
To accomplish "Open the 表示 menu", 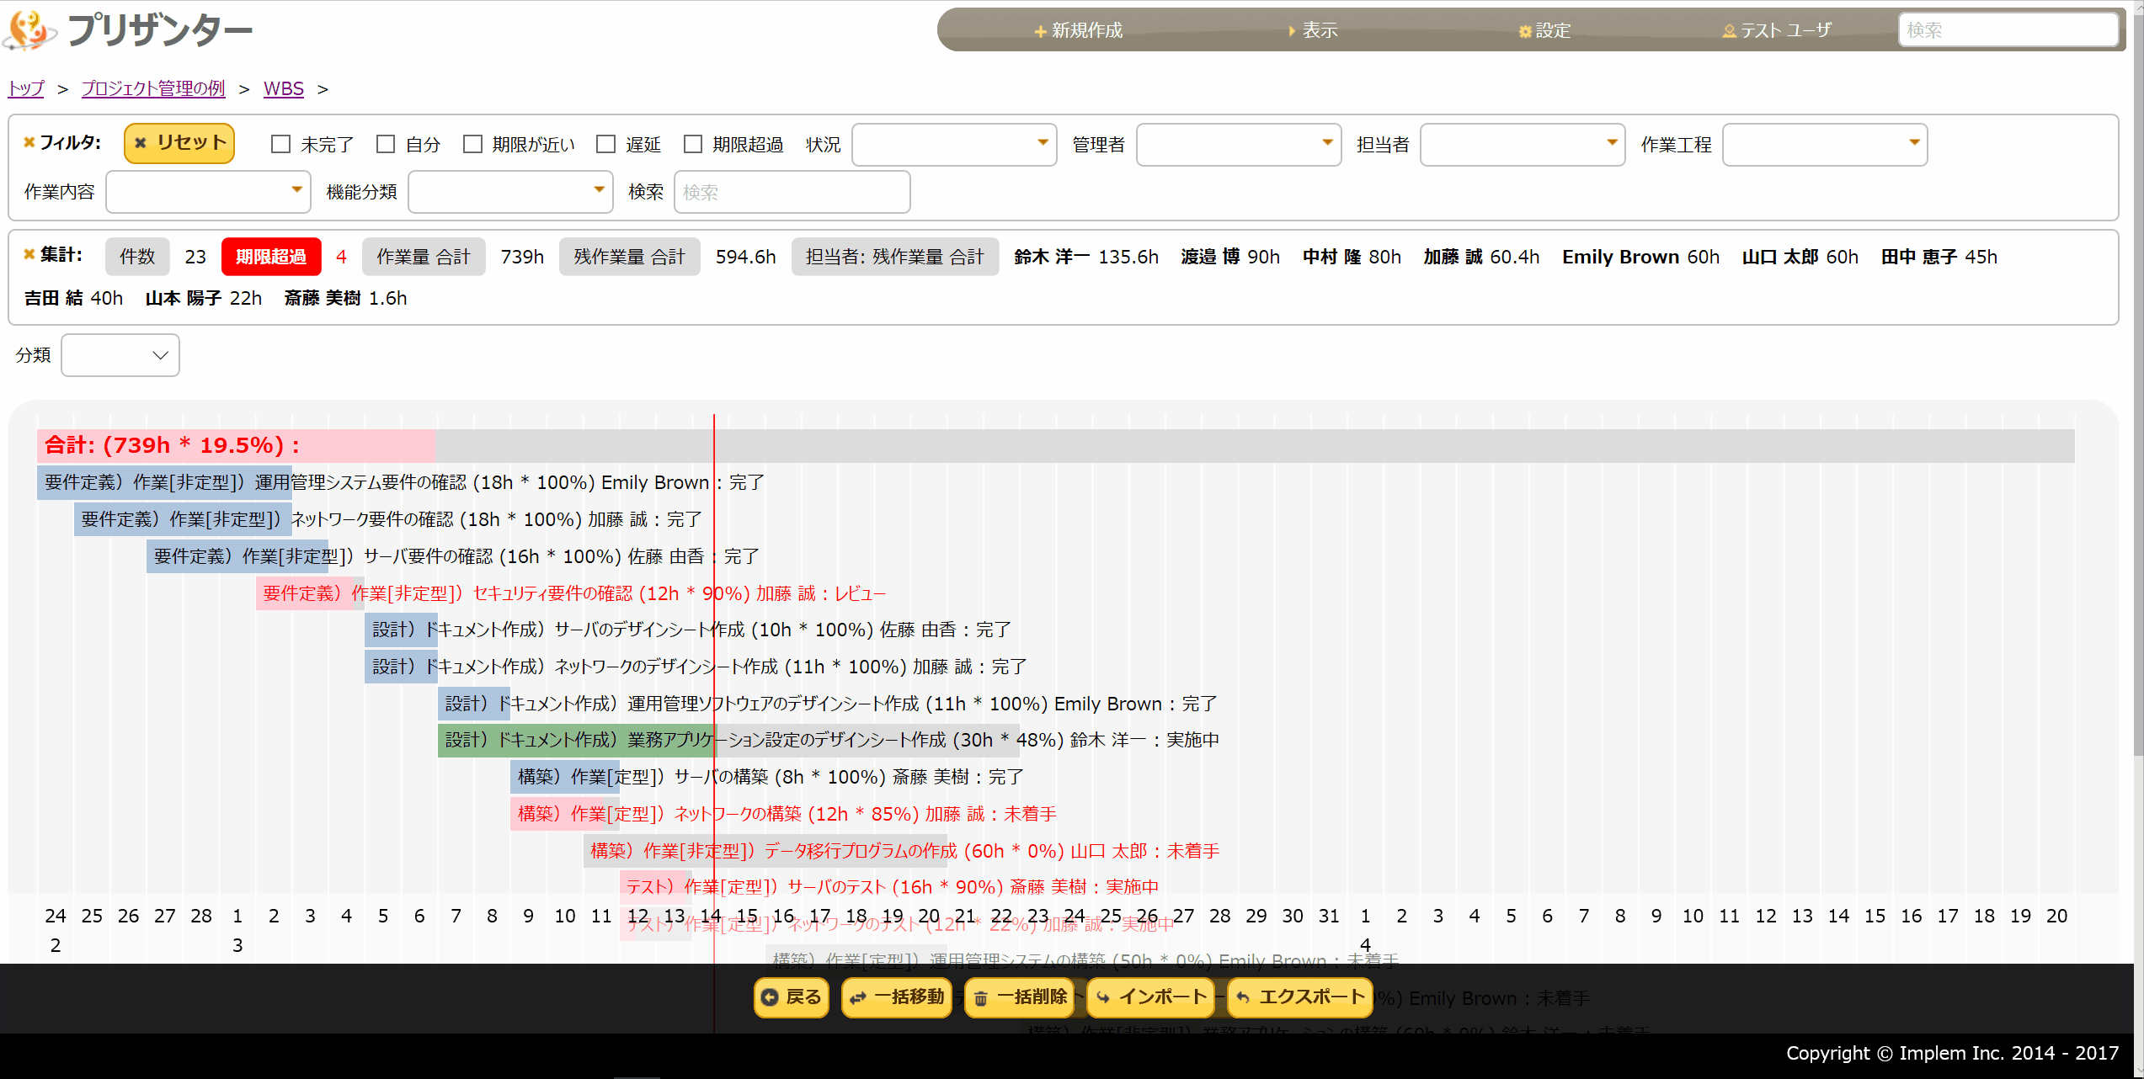I will tap(1312, 30).
